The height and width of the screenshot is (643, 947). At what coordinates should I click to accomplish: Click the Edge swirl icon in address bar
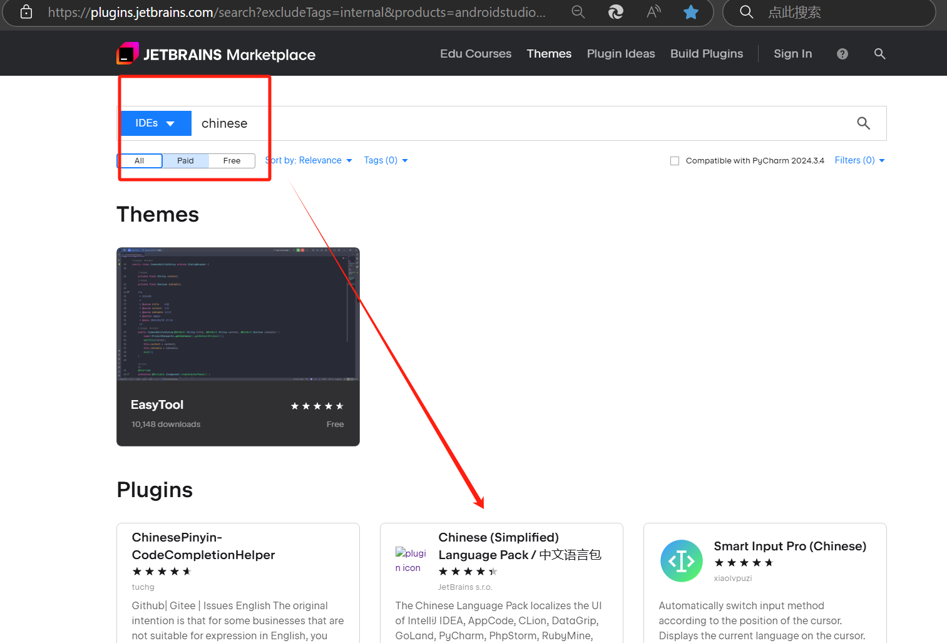(x=616, y=12)
